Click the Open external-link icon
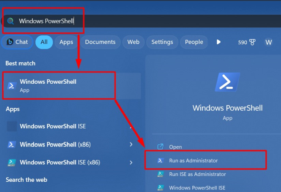Viewport: 281px width, 192px height. (160, 146)
